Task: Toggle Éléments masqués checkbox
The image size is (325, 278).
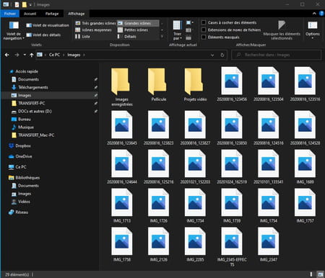Action: pos(204,37)
